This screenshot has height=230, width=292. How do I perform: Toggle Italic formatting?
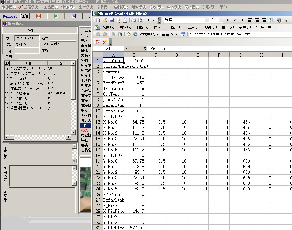point(235,20)
